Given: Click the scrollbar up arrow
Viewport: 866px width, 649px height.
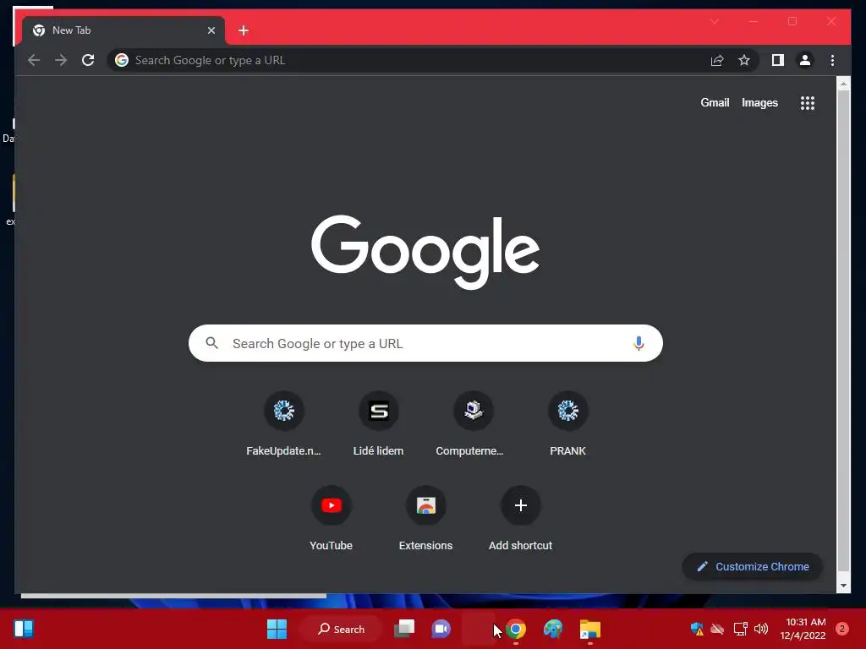Looking at the screenshot, I should (843, 84).
